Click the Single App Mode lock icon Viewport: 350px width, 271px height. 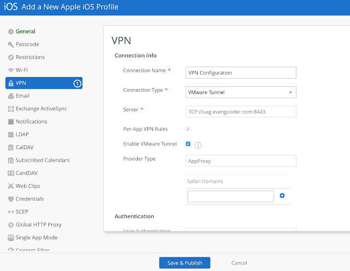11,238
